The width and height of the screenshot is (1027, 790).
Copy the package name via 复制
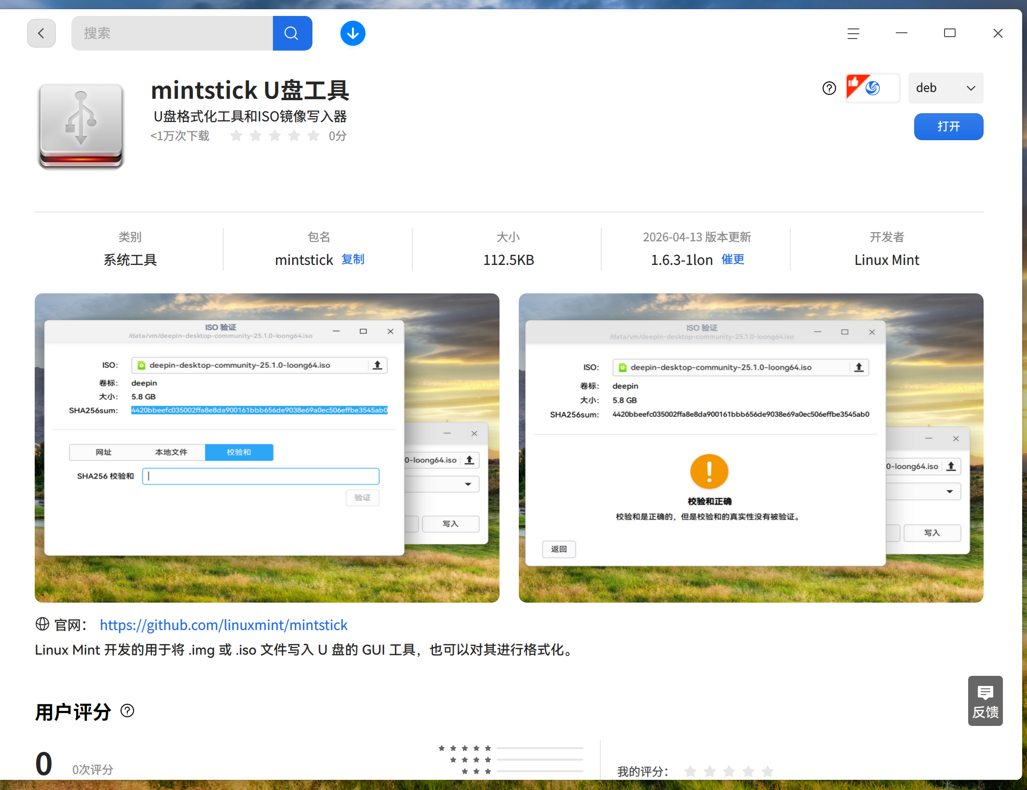[352, 259]
